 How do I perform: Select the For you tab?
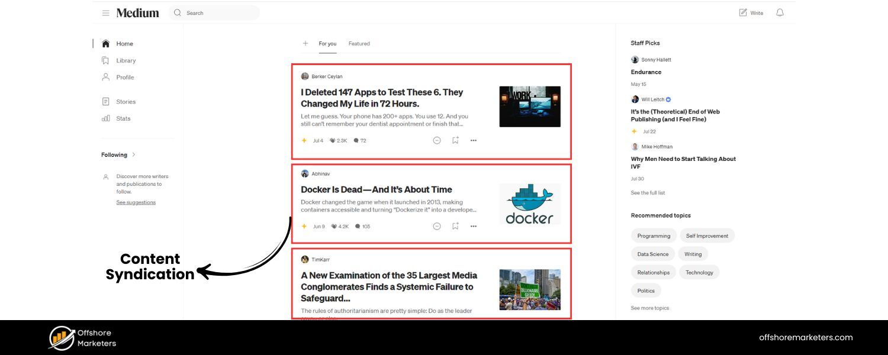click(327, 43)
